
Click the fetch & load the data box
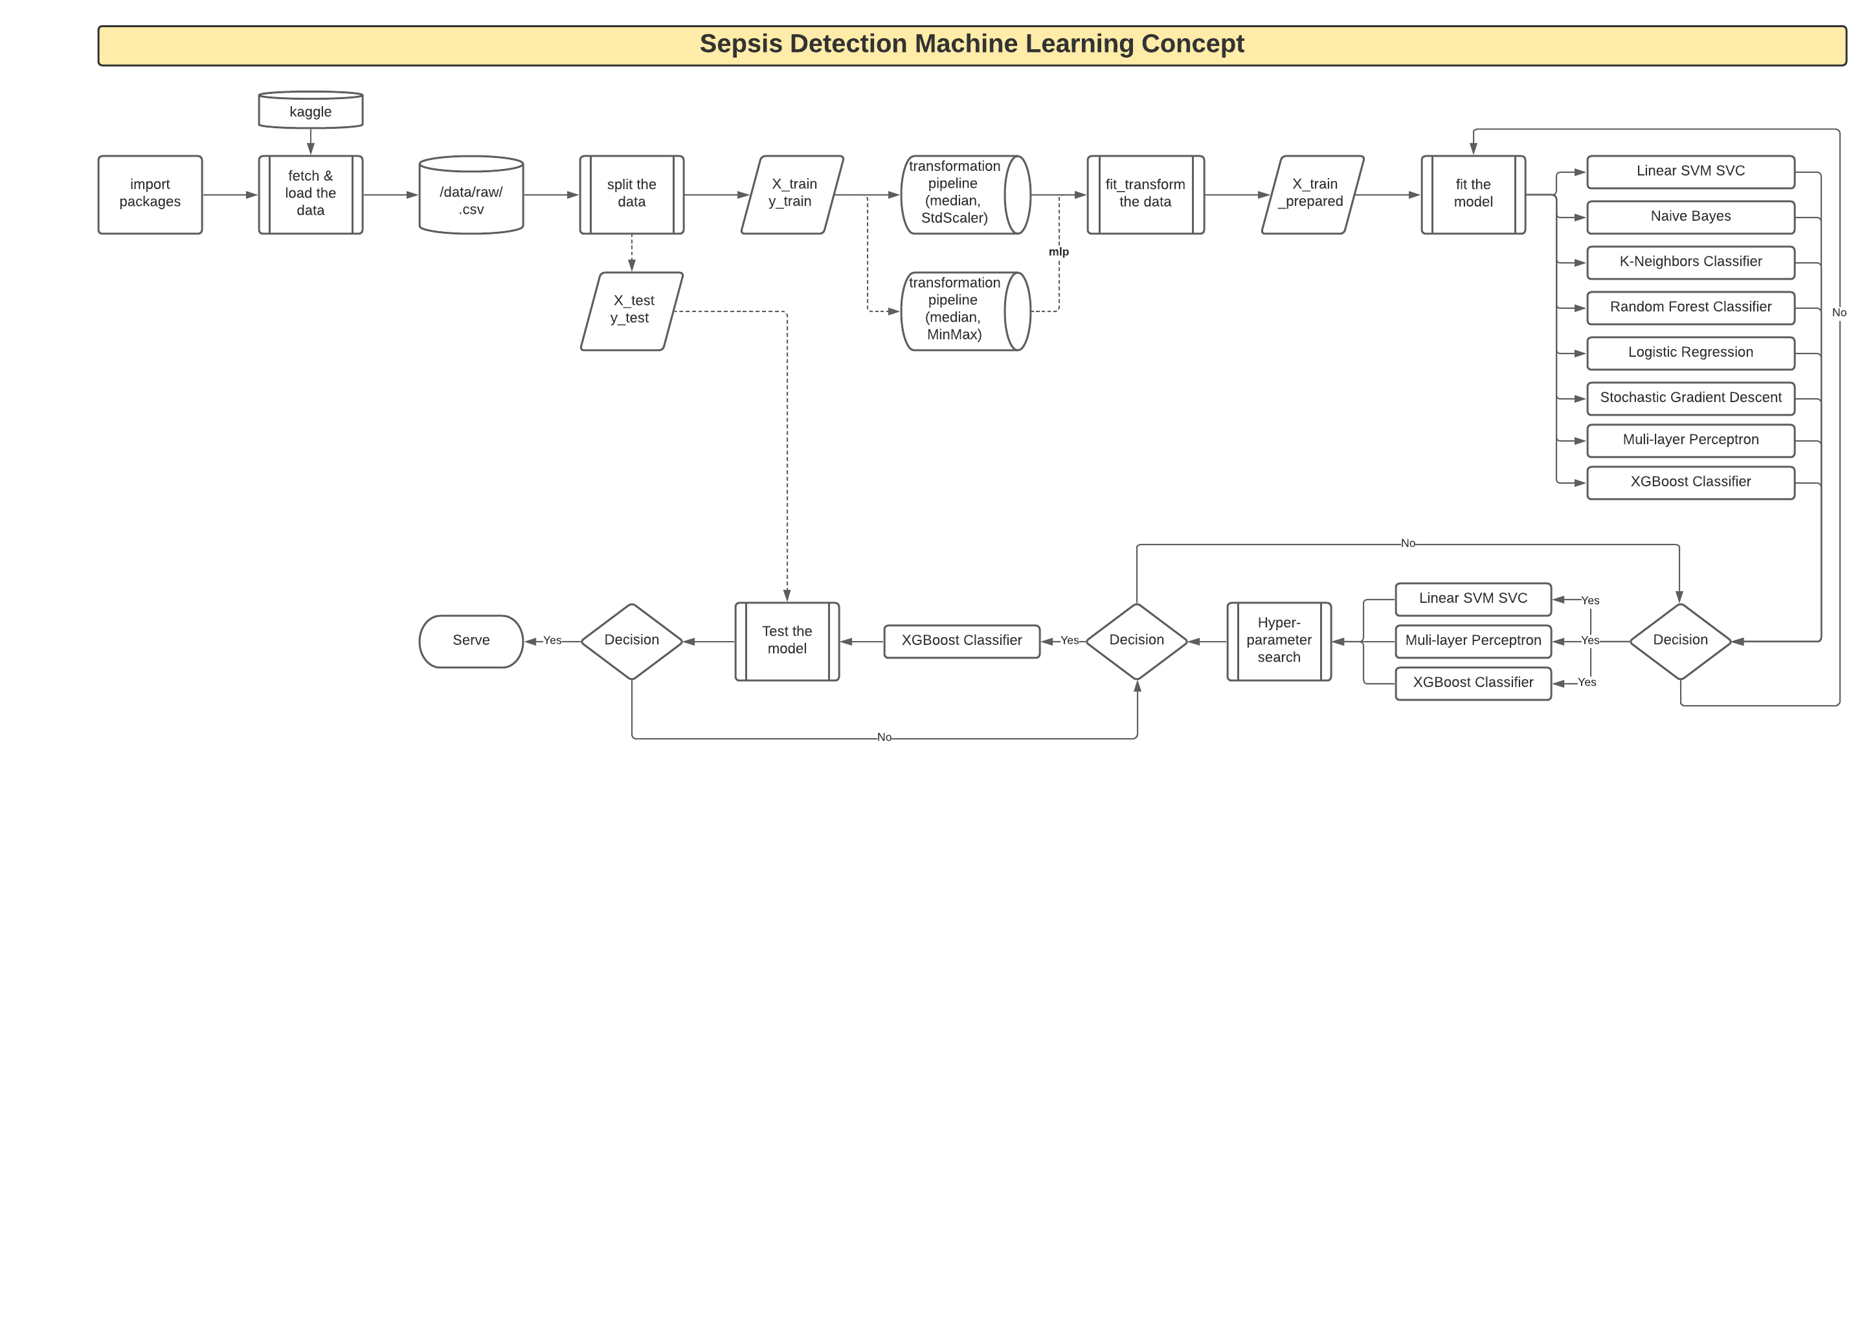(x=310, y=194)
